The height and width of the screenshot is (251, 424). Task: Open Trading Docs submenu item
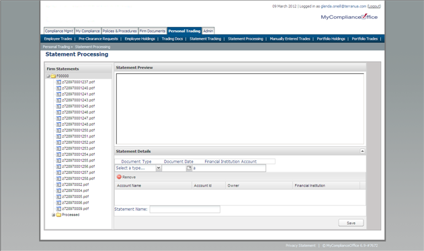click(172, 39)
